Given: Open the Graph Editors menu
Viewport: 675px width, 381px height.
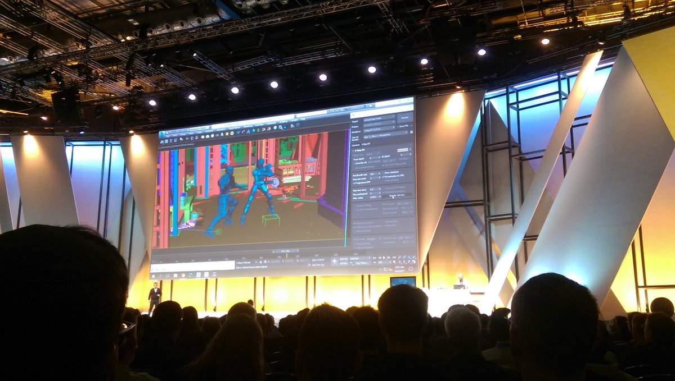Looking at the screenshot, I should point(235,127).
